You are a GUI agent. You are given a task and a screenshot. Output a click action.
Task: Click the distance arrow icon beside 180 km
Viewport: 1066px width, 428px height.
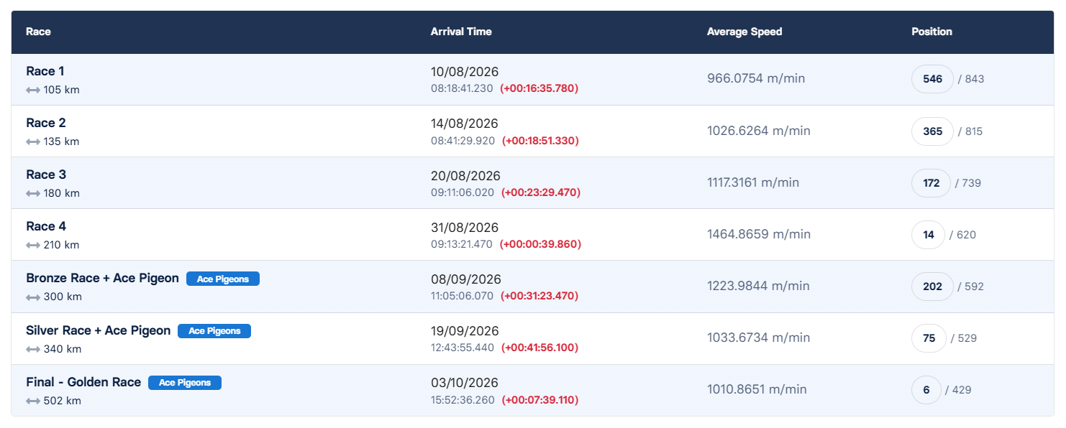pyautogui.click(x=33, y=194)
